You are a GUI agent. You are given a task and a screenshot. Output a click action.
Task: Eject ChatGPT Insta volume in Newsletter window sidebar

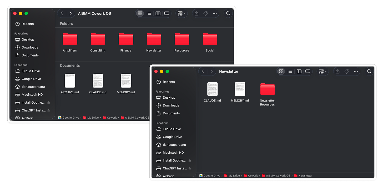(190, 169)
